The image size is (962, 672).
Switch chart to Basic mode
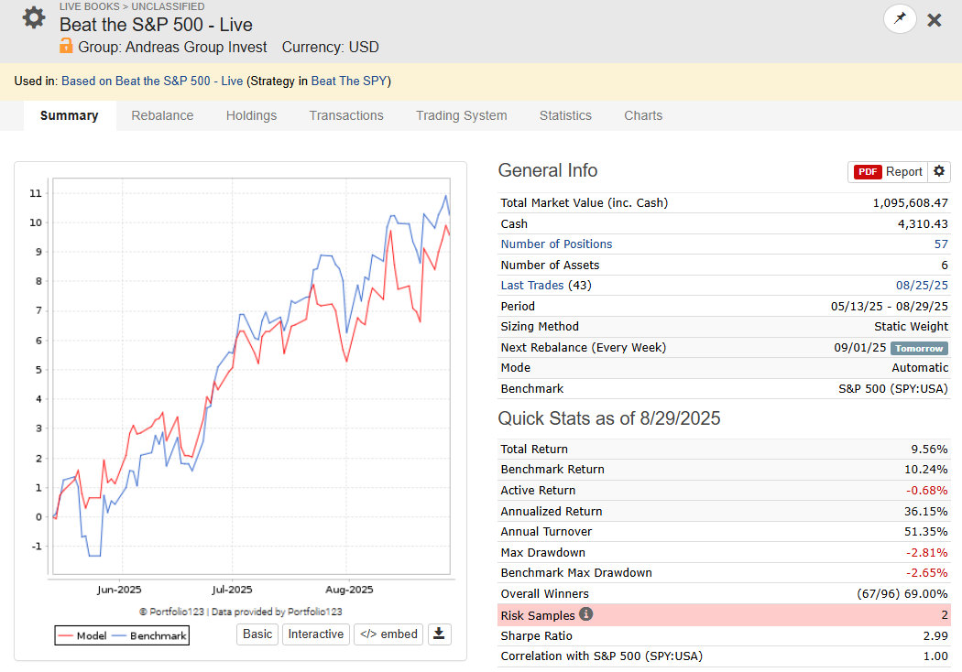257,634
